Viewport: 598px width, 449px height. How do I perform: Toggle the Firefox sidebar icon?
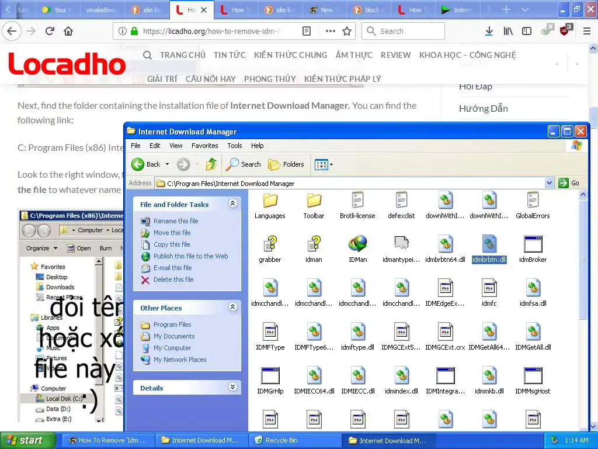tap(527, 31)
